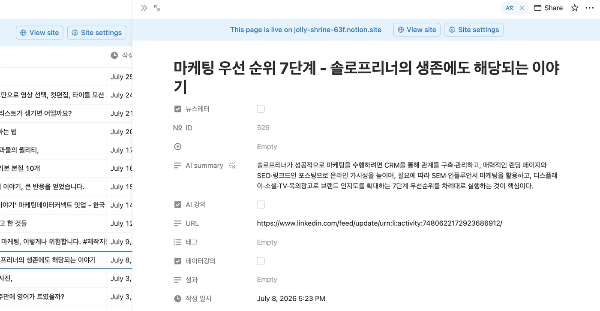Image resolution: width=600 pixels, height=311 pixels.
Task: Click the 뉴스레터 property checkbox-type icon
Action: [x=178, y=109]
